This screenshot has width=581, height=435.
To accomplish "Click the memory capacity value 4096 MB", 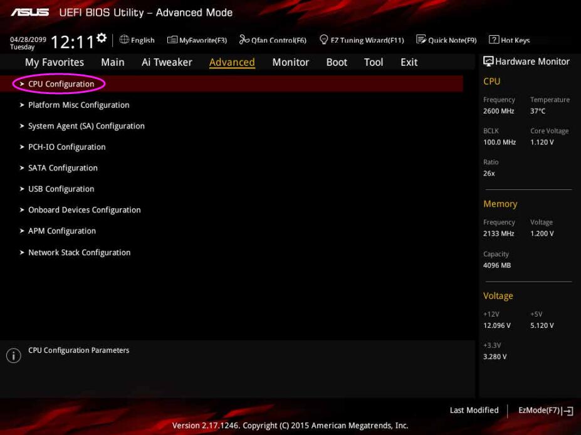I will (497, 265).
